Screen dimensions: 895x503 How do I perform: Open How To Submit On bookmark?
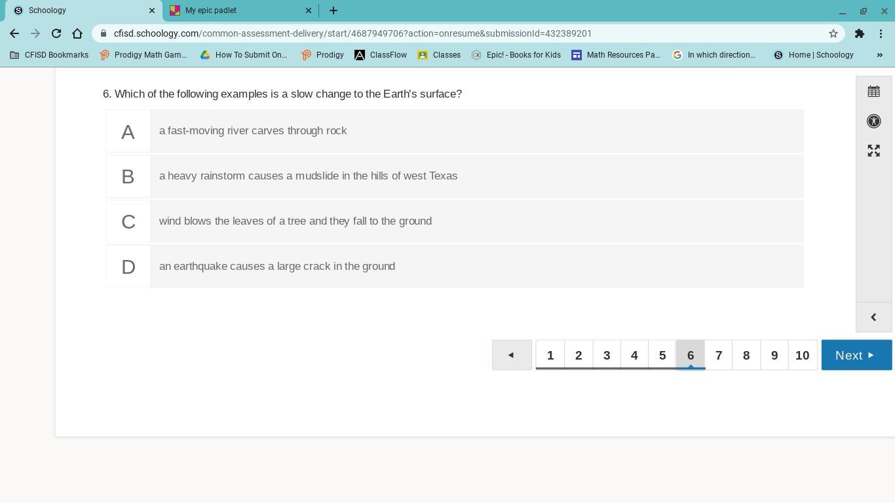pyautogui.click(x=244, y=55)
